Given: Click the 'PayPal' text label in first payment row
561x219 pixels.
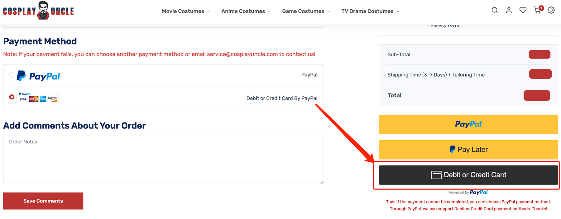Looking at the screenshot, I should (309, 75).
